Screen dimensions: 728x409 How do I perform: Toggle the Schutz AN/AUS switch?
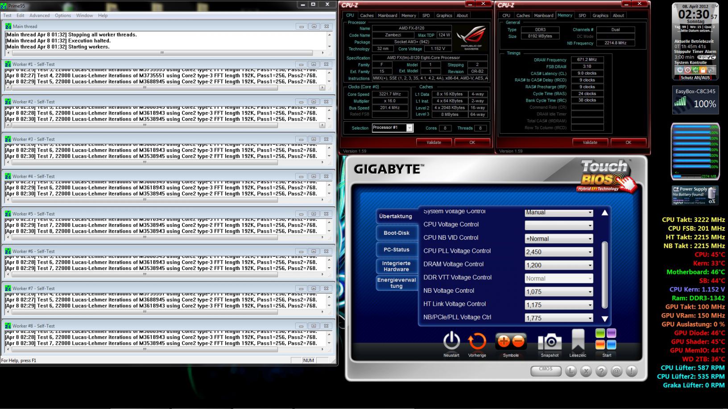tap(695, 78)
